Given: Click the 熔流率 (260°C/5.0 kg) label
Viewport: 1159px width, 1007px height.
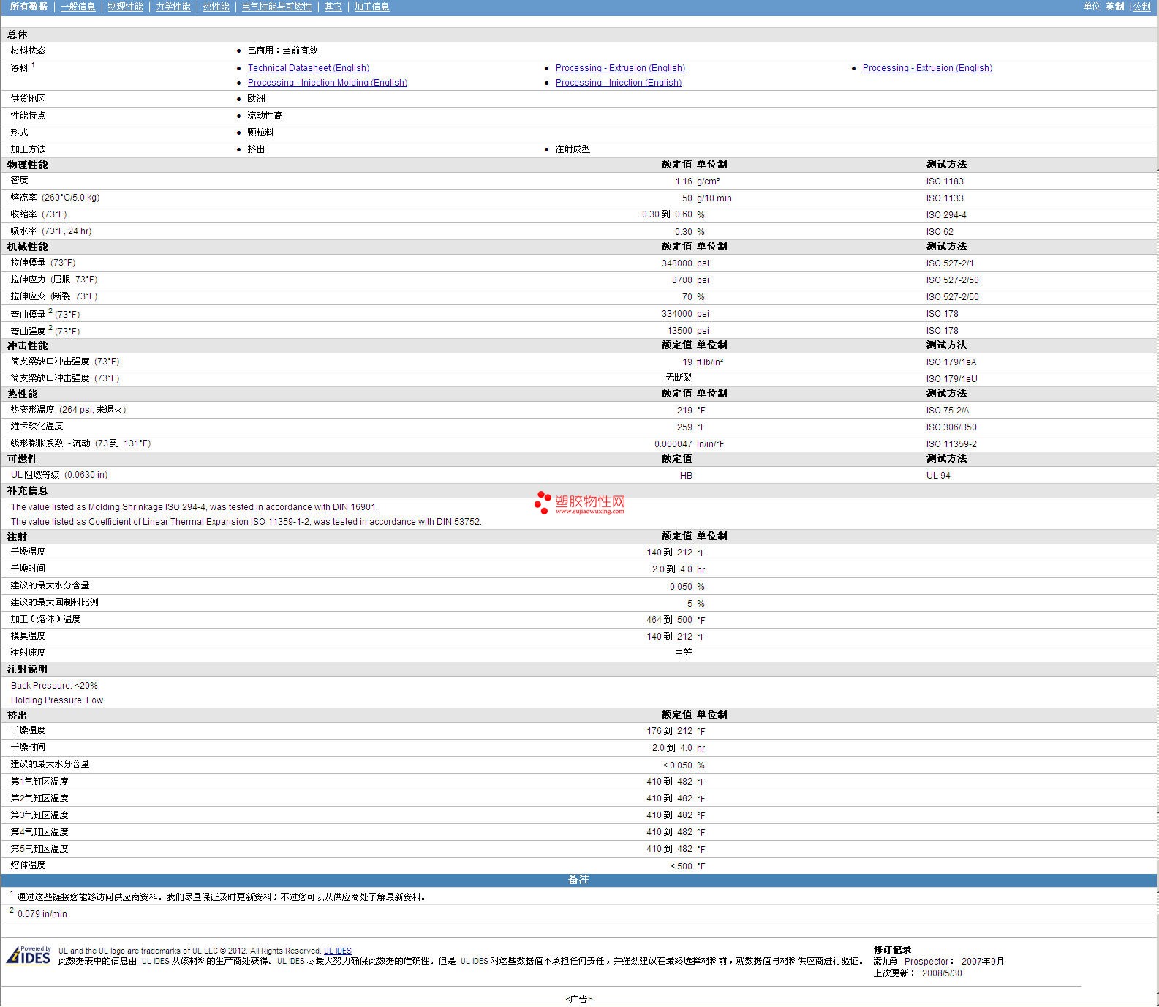Looking at the screenshot, I should point(55,198).
